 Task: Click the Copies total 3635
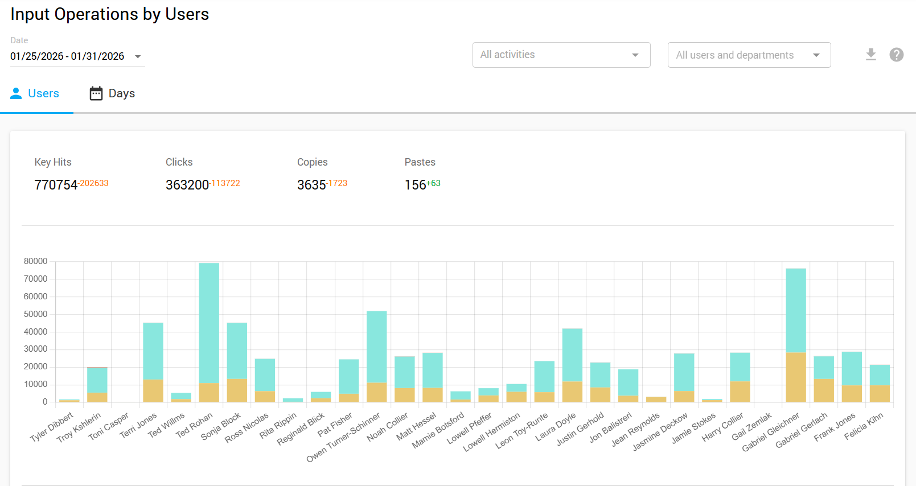tap(311, 185)
